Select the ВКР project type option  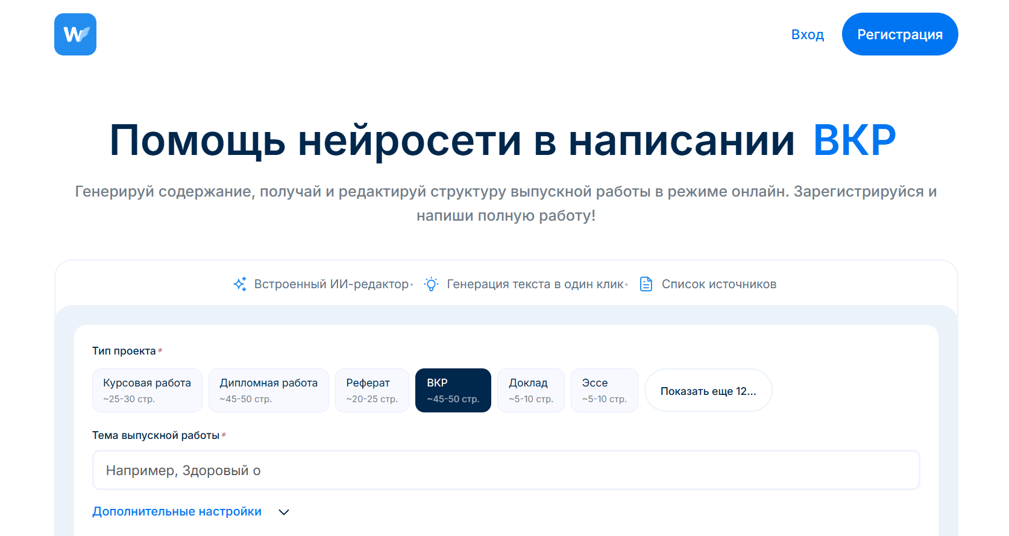453,390
